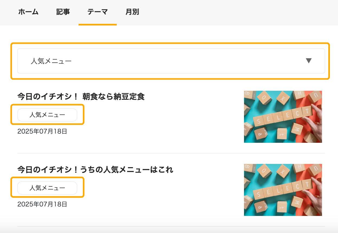The image size is (338, 233).
Task: Go to the 月別 tab
Action: 132,12
